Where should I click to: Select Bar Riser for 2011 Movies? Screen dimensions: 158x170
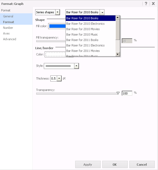pyautogui.click(x=91, y=51)
